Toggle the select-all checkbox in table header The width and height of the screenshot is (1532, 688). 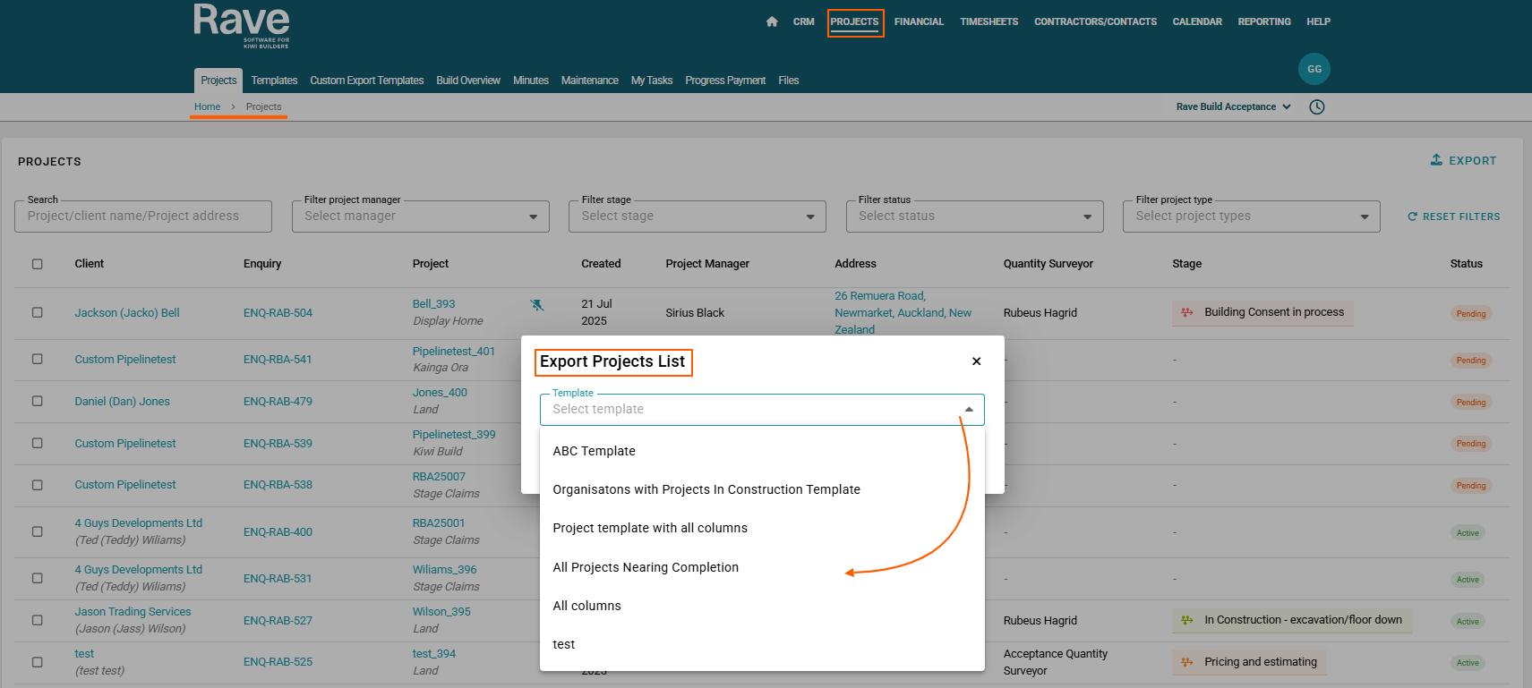tap(37, 264)
